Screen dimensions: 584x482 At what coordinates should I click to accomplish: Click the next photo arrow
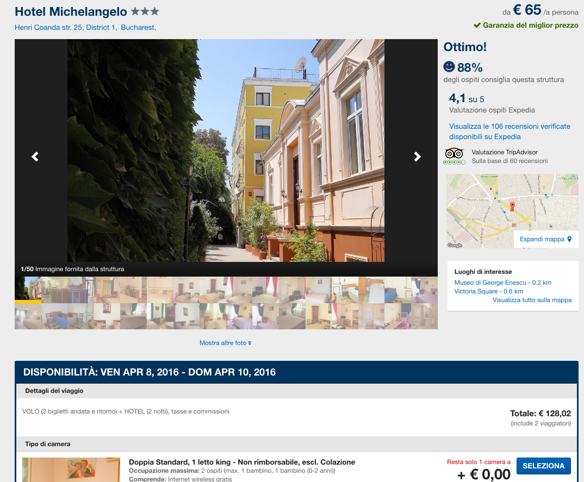(417, 157)
